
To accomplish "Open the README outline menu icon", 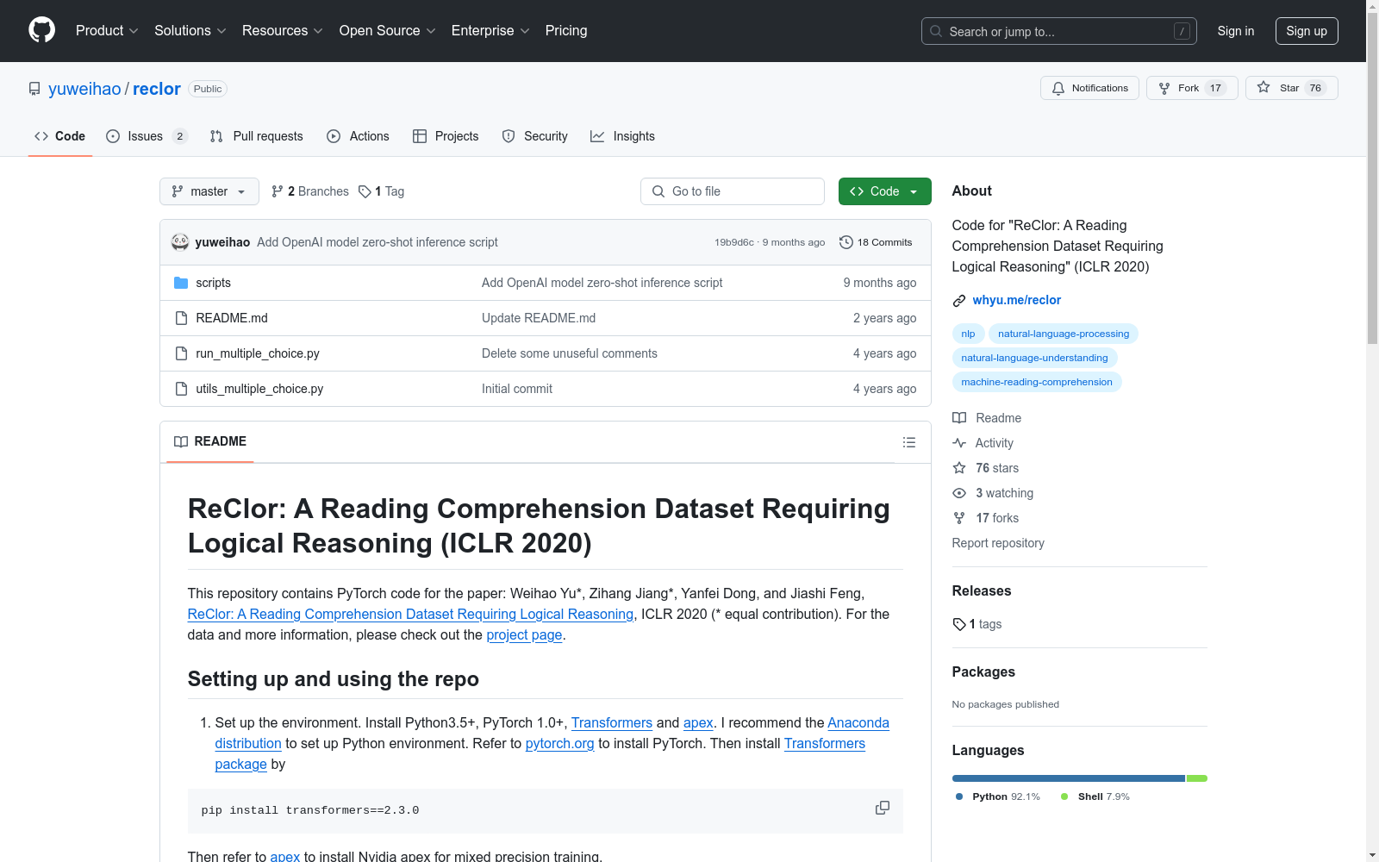I will tap(908, 442).
